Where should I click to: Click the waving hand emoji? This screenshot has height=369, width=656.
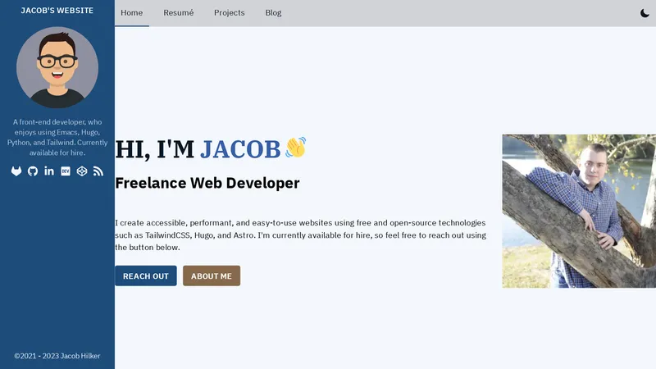(x=295, y=148)
